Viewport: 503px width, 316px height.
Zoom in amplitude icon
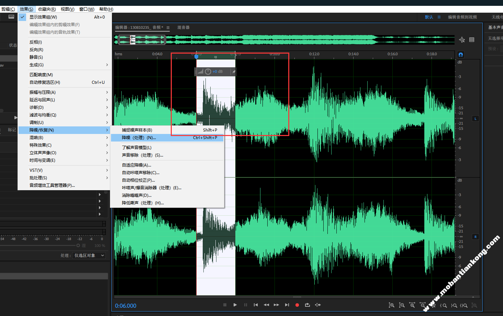pos(391,305)
